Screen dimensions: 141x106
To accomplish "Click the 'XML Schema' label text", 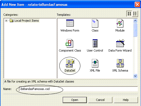I will click(x=120, y=70).
